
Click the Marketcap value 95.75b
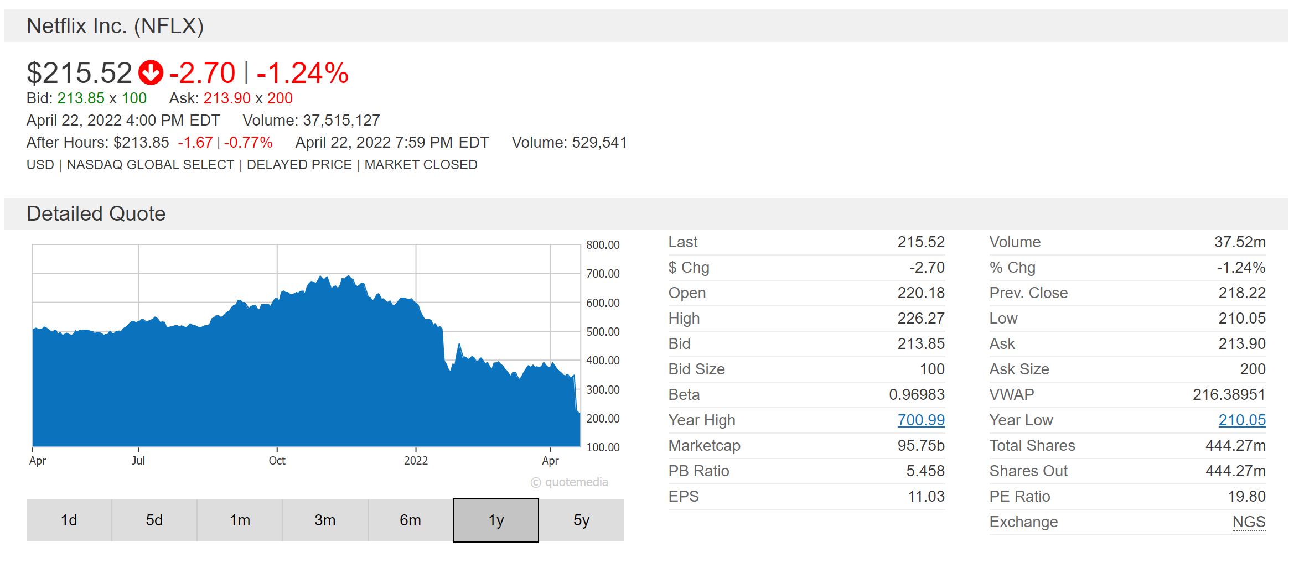click(920, 446)
